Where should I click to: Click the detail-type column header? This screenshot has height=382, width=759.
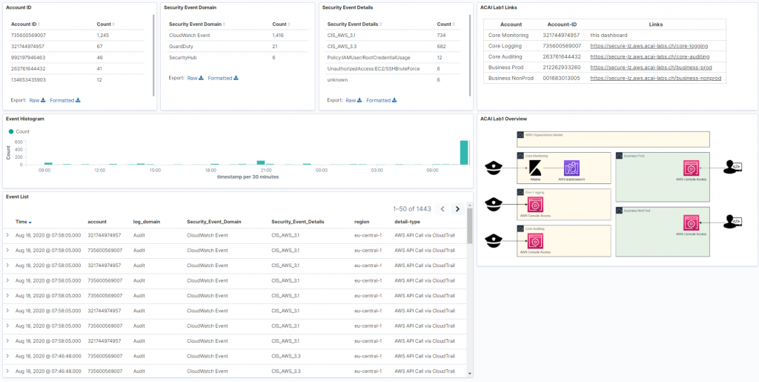click(407, 222)
